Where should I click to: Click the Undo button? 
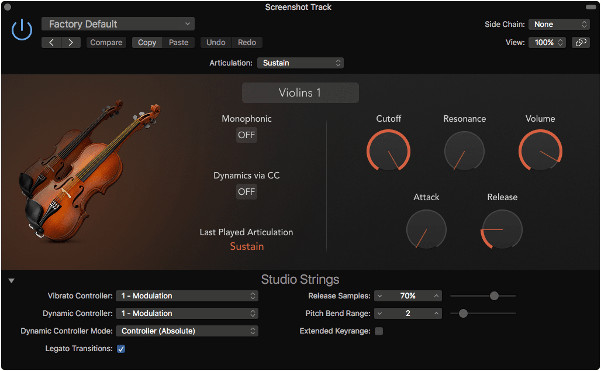216,42
